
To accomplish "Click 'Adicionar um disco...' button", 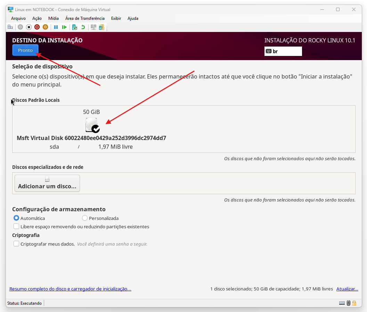I will 47,183.
